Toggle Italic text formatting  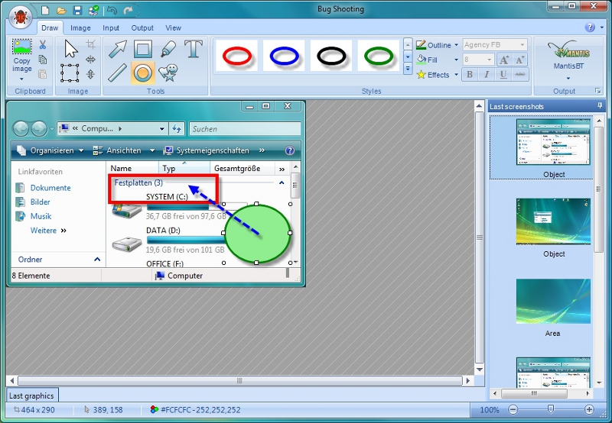tap(486, 75)
